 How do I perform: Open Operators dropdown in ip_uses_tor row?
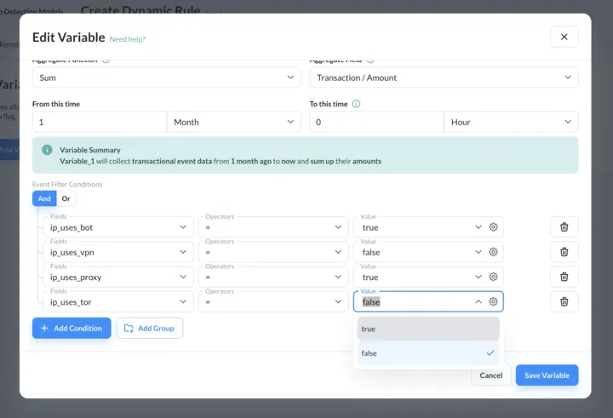pos(273,302)
